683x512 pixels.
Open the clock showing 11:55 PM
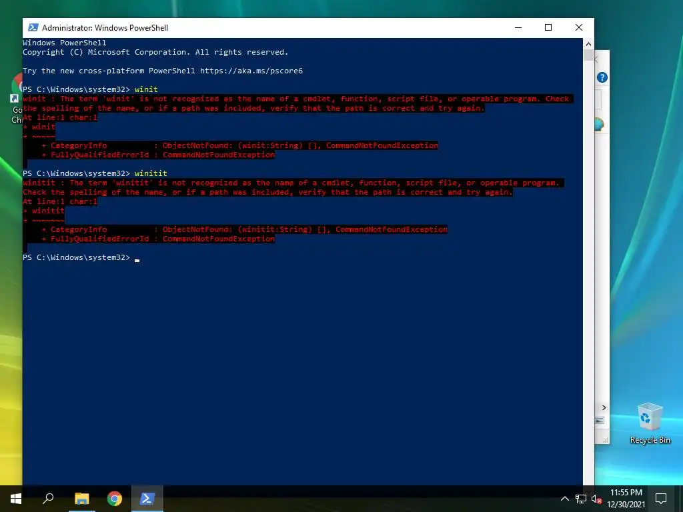[626, 499]
